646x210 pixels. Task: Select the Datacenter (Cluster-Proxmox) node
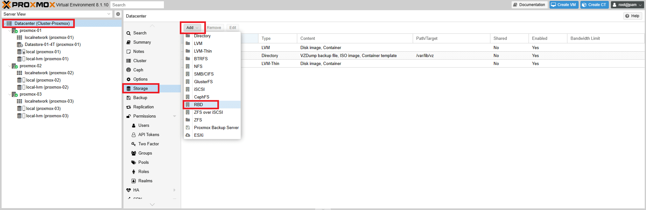point(42,23)
